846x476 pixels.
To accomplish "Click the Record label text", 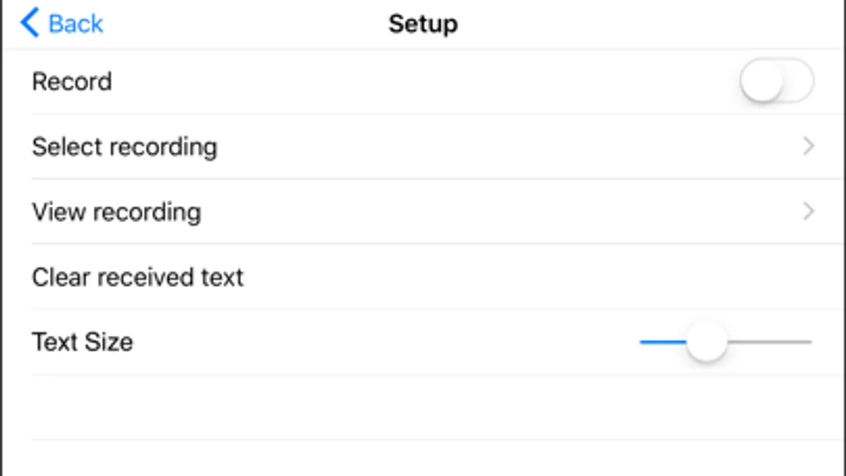I will coord(72,81).
